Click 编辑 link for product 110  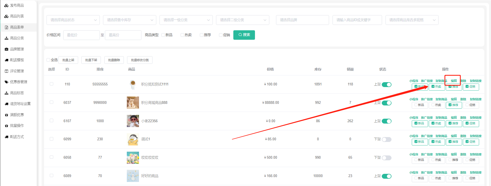click(x=454, y=81)
